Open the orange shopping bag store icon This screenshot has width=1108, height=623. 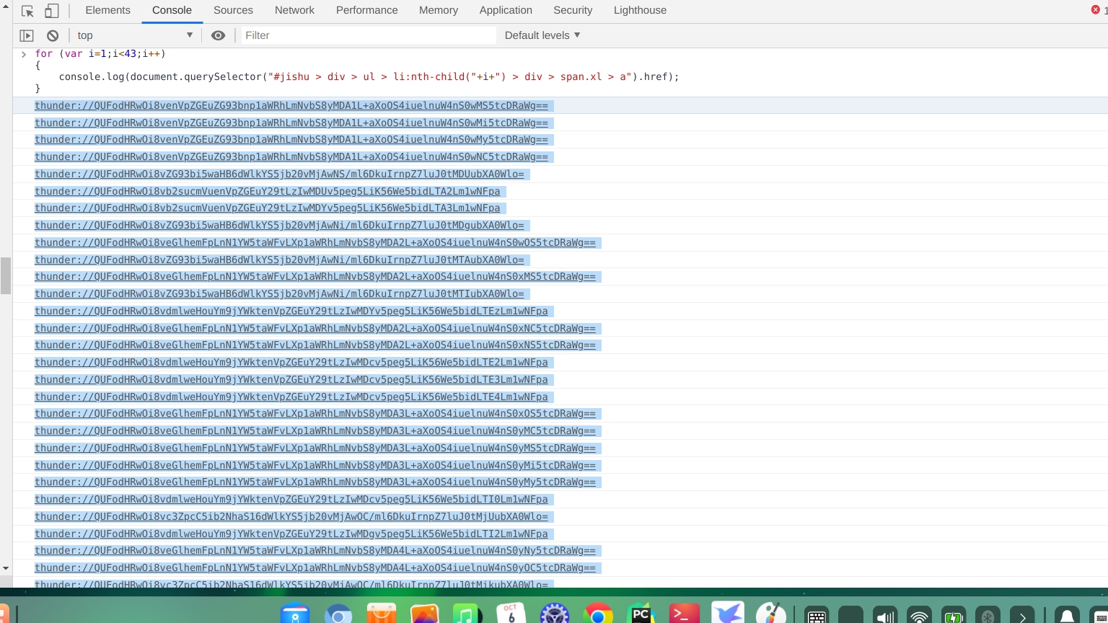pyautogui.click(x=382, y=614)
